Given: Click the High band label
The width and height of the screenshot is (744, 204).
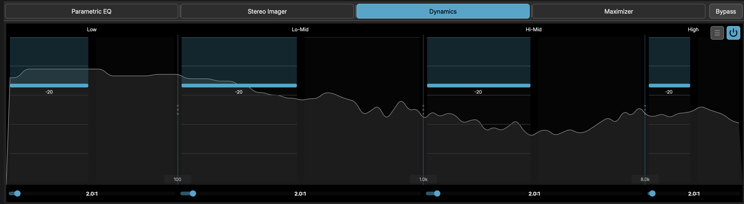Looking at the screenshot, I should (693, 29).
